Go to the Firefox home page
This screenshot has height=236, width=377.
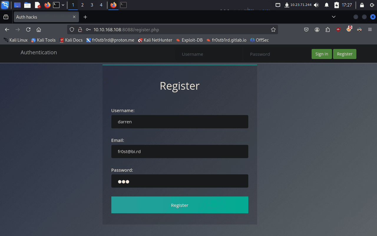click(x=39, y=29)
